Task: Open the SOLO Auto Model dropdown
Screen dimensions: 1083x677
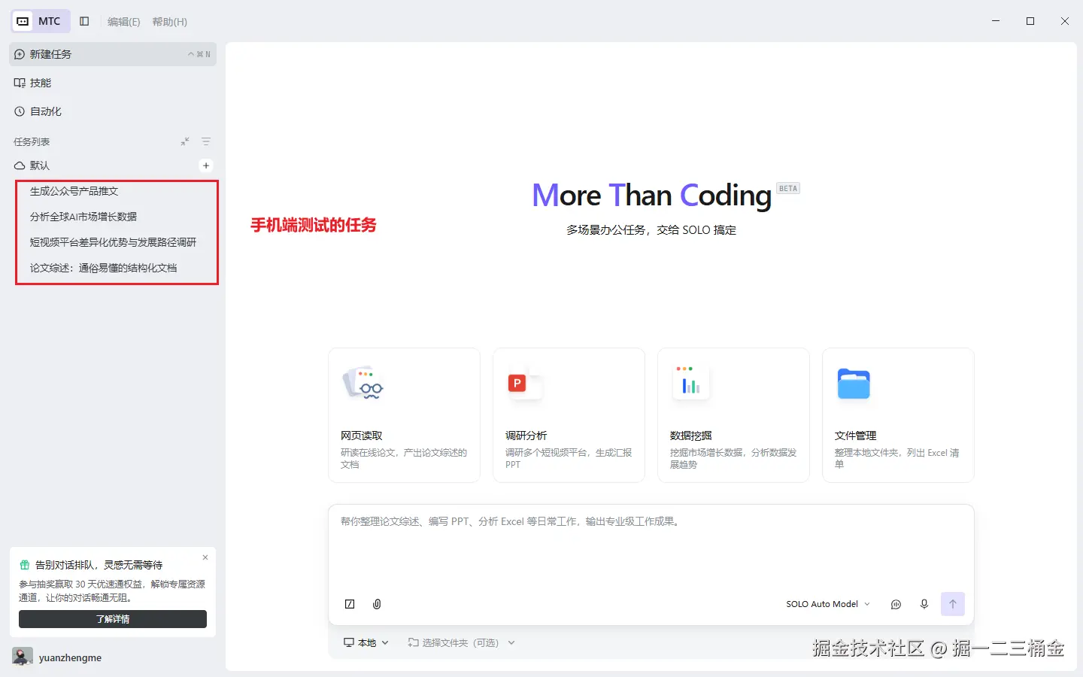Action: (x=828, y=604)
